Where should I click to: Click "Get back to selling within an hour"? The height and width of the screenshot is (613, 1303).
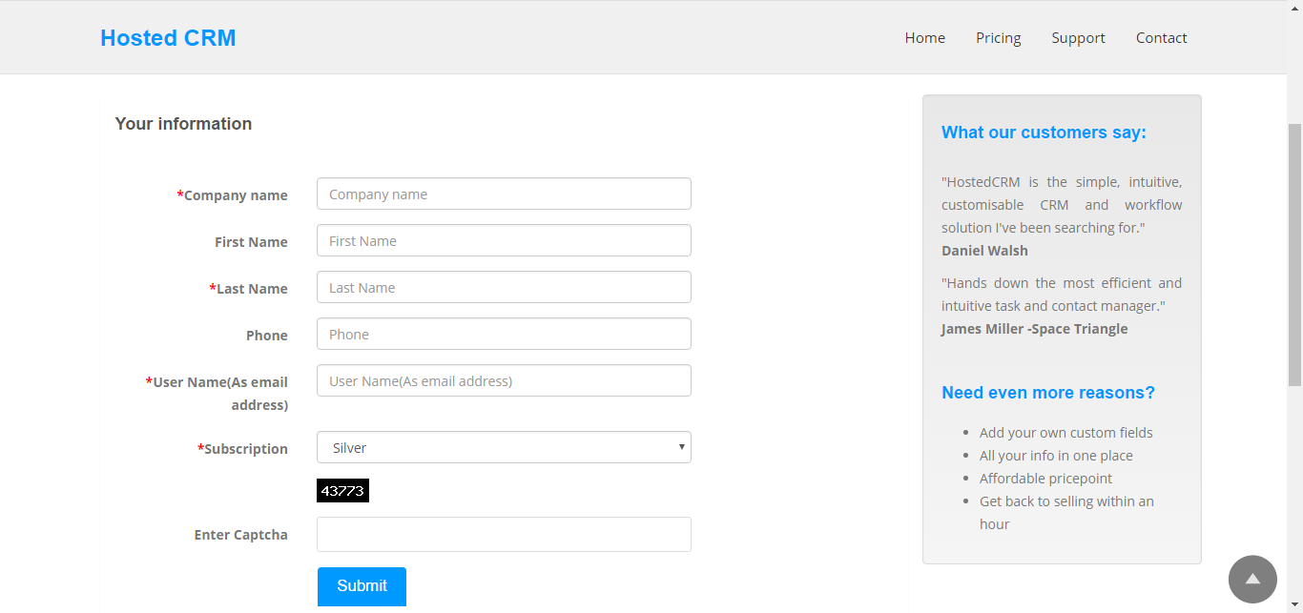[x=1066, y=513]
